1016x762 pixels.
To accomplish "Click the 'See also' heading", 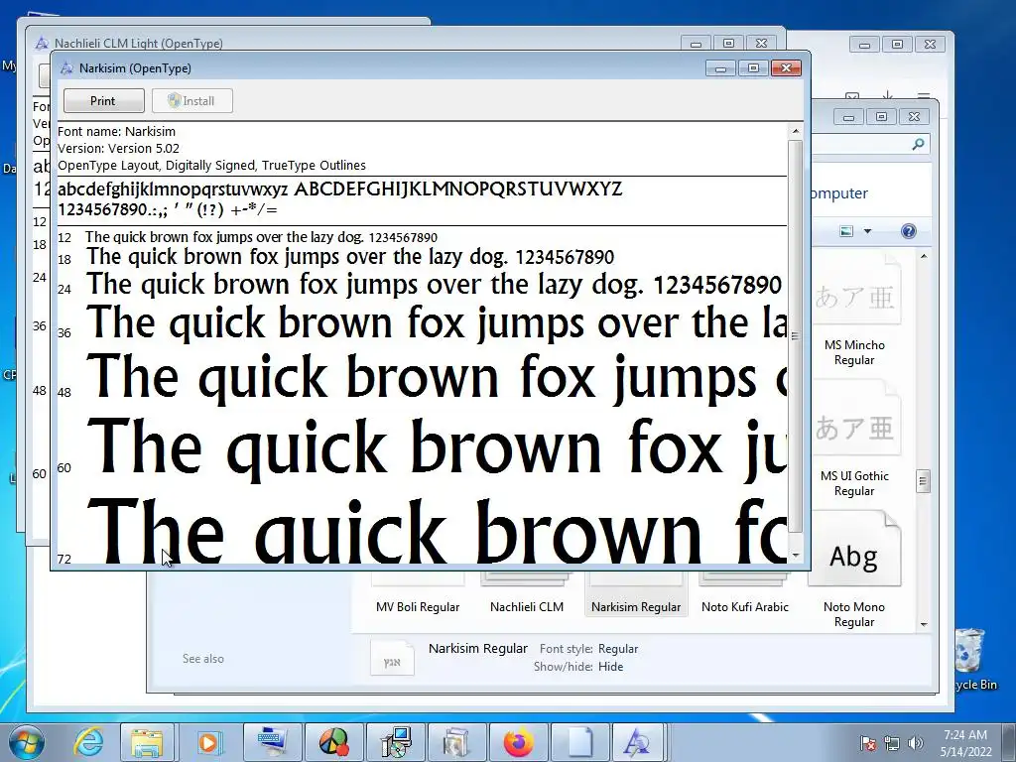I will pyautogui.click(x=202, y=659).
